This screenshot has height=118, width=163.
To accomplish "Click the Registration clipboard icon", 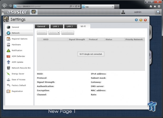I will click(x=8, y=91).
